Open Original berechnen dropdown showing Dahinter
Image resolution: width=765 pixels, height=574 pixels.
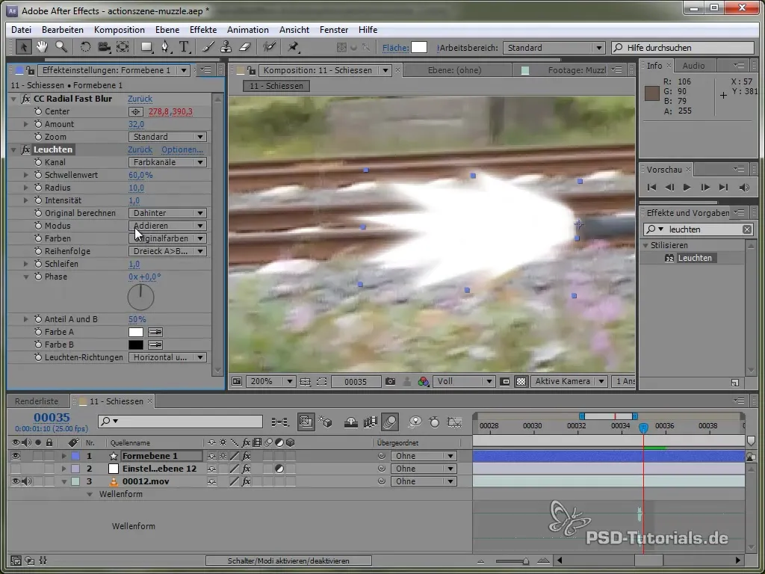pyautogui.click(x=167, y=213)
